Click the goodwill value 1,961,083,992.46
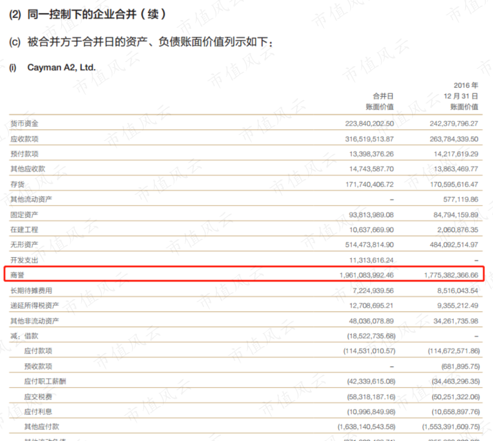The width and height of the screenshot is (493, 441). [x=367, y=275]
